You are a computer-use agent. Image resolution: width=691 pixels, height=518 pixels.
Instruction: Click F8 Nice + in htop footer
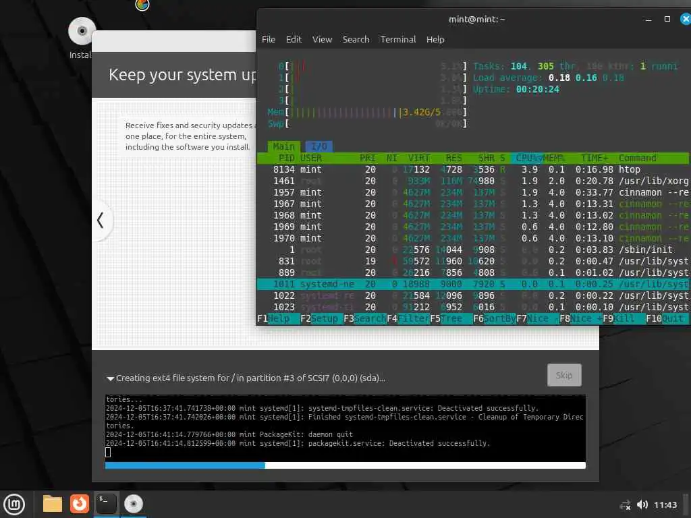pyautogui.click(x=580, y=318)
